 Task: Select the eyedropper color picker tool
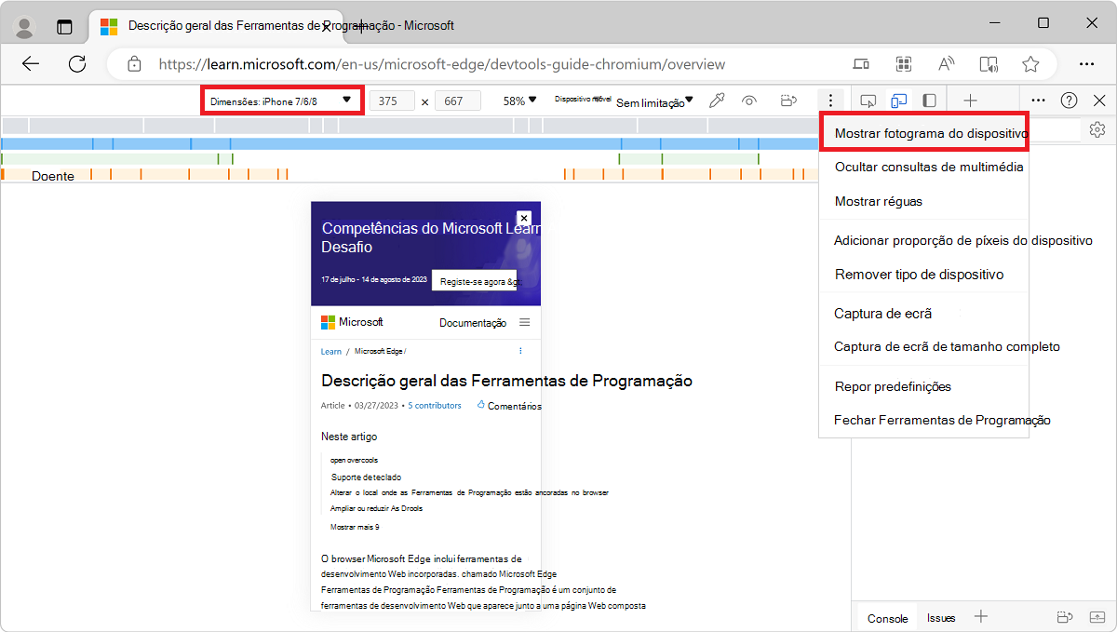pos(717,100)
